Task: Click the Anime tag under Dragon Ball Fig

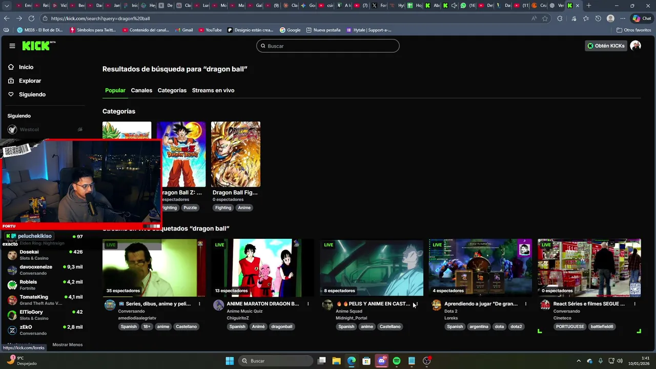Action: click(244, 208)
